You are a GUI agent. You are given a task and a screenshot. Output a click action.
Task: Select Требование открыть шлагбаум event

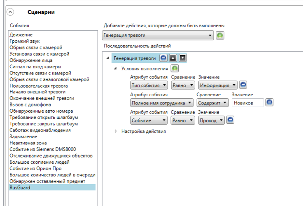point(44,117)
